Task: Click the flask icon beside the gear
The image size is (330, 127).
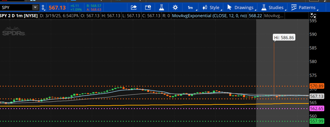Action: 161,7
